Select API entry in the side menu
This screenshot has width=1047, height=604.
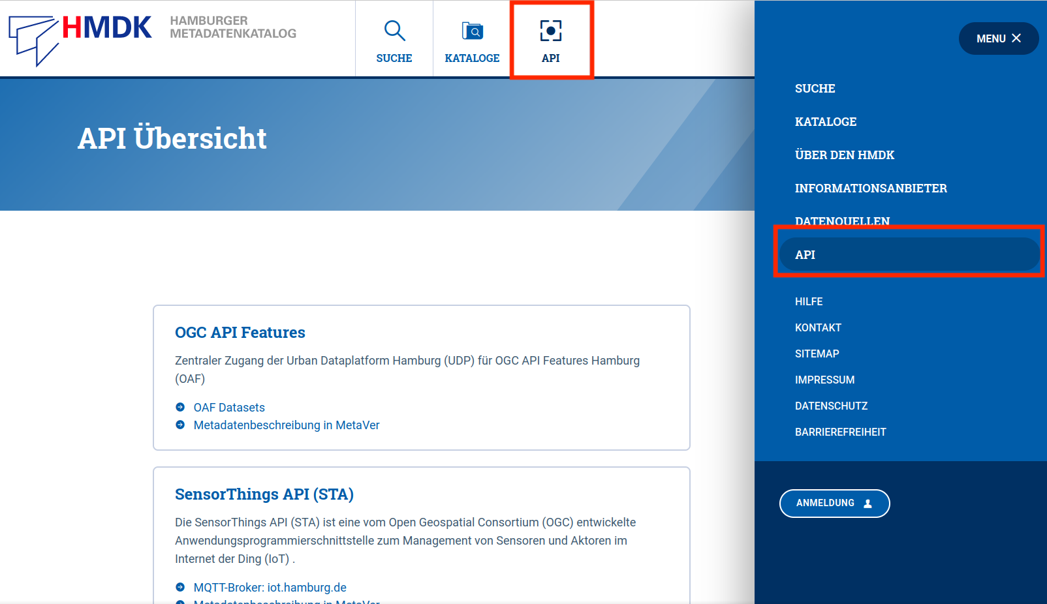click(x=806, y=254)
